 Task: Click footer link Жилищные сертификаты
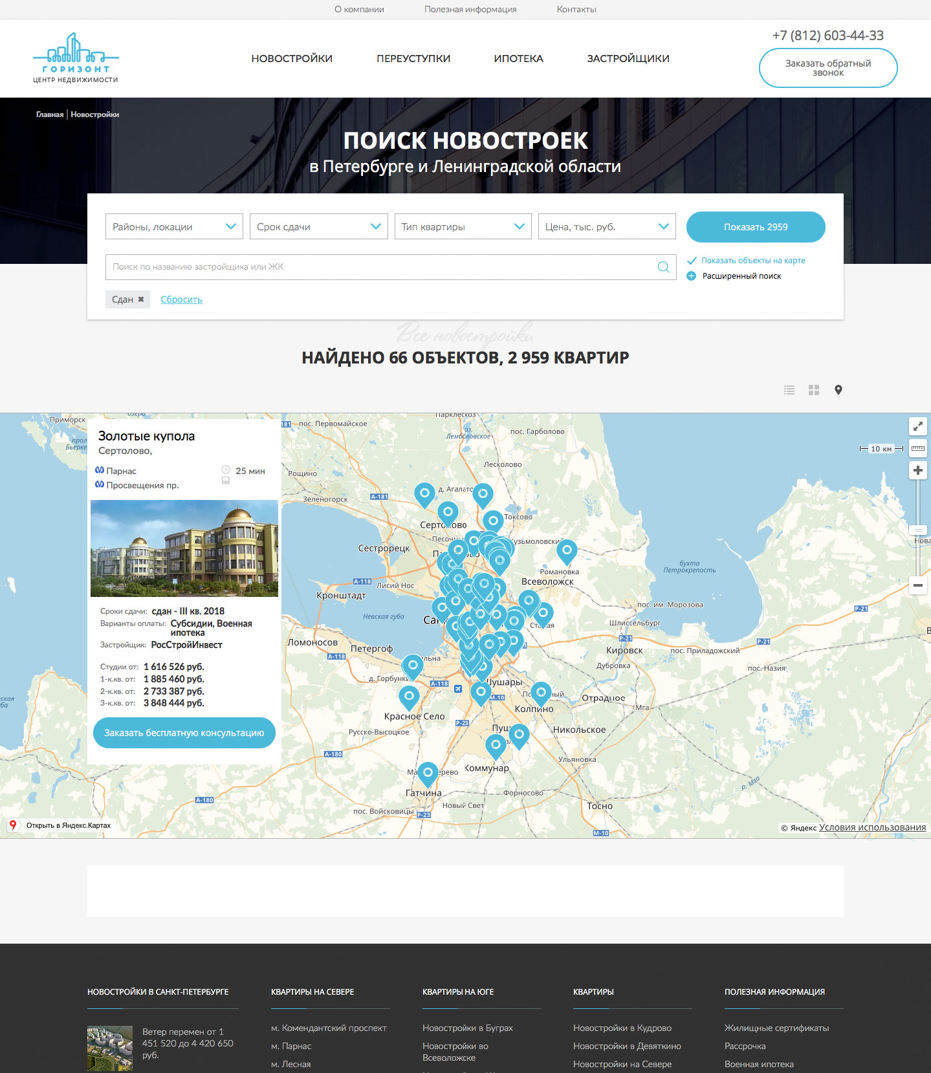coord(776,1028)
